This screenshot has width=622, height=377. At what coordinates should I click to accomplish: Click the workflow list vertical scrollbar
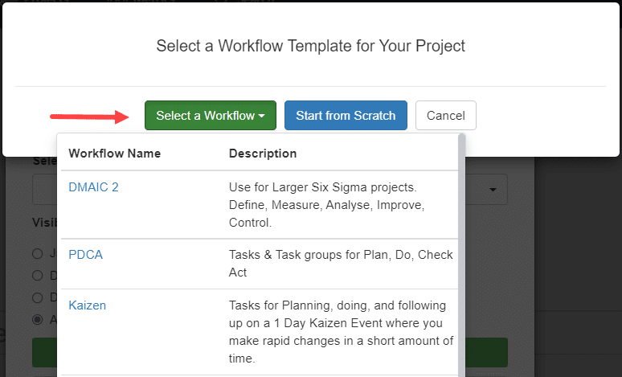click(462, 241)
